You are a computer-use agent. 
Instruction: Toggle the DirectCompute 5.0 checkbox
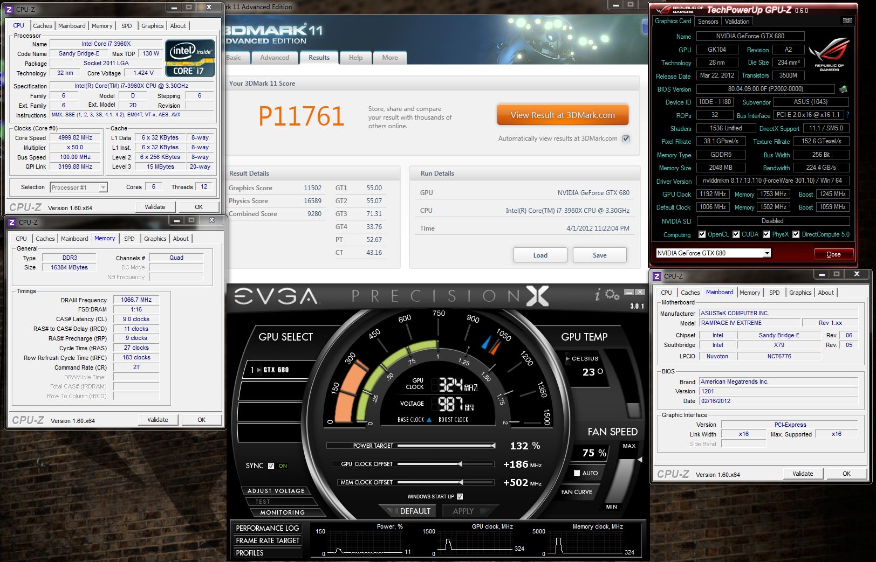pos(796,234)
